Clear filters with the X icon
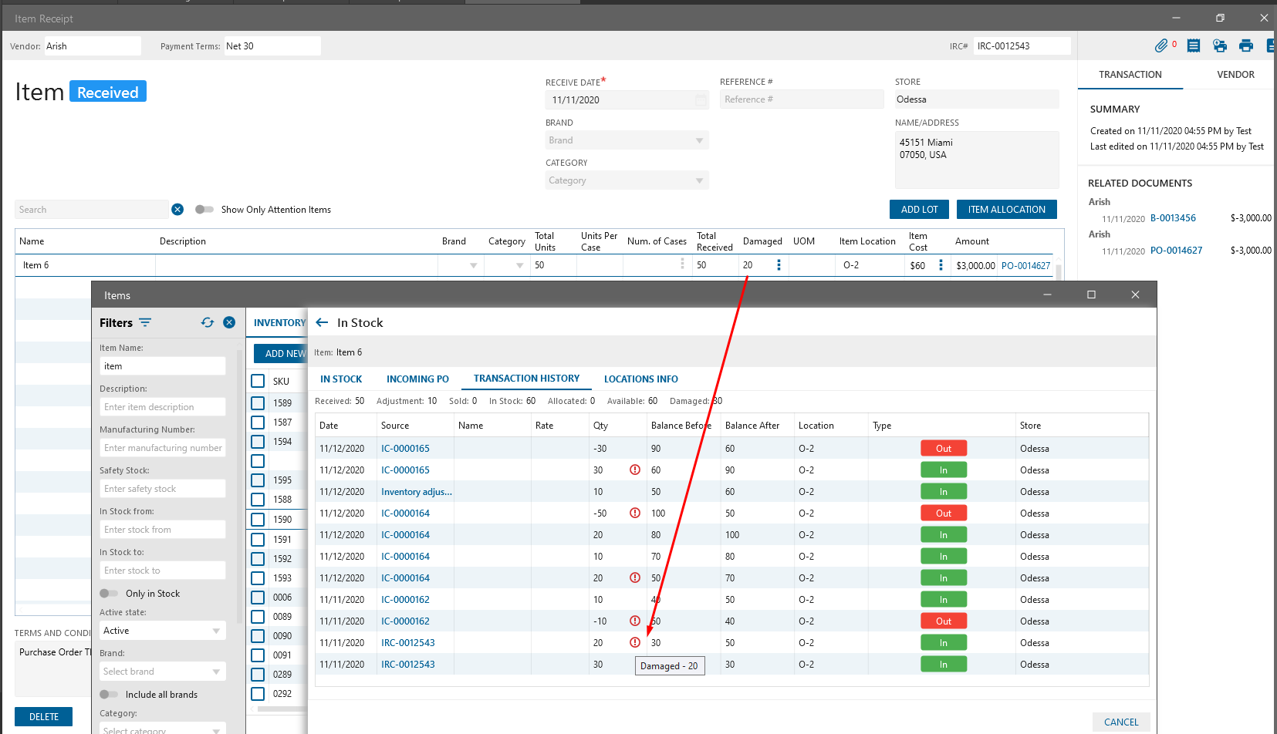 (229, 323)
